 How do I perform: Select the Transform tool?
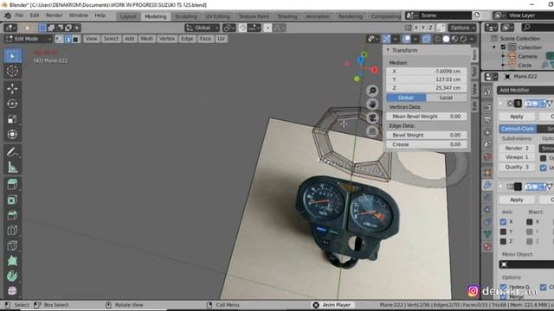12,135
